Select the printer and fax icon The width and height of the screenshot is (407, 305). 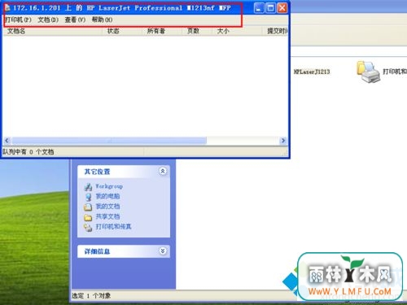click(x=368, y=72)
